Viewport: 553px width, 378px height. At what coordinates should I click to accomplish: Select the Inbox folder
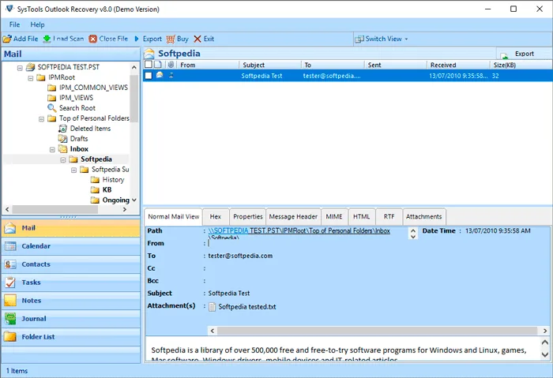coord(79,149)
